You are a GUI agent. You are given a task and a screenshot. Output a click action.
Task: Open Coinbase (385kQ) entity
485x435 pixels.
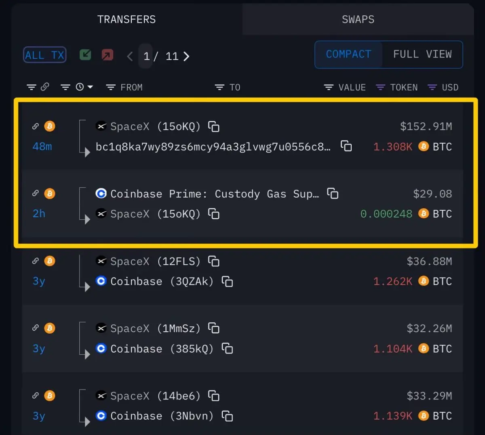155,349
